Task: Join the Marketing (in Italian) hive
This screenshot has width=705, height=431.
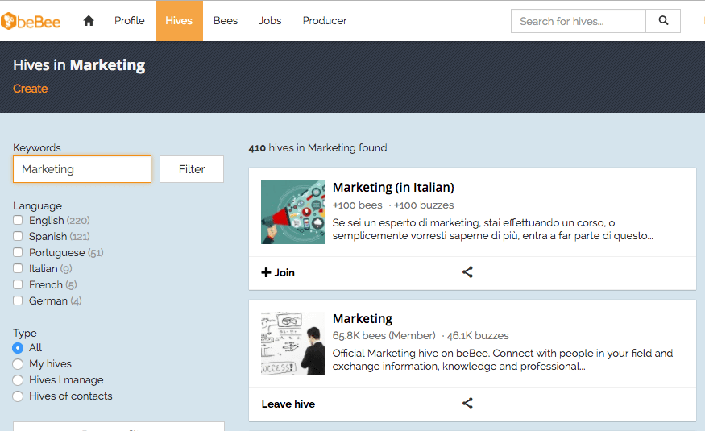Action: pos(279,272)
